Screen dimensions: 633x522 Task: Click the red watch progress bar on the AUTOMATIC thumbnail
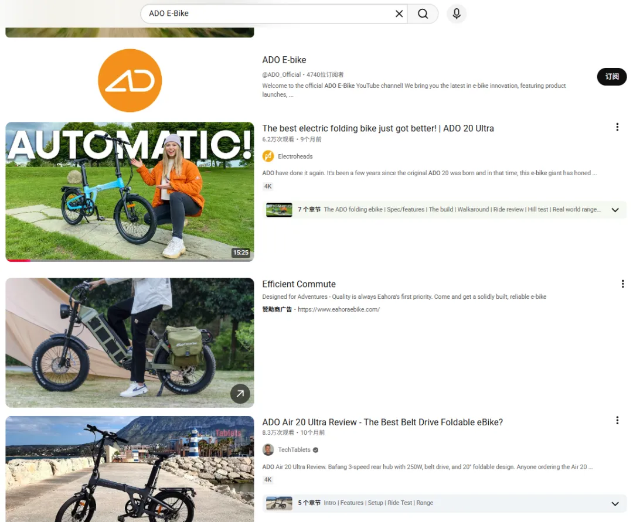tap(18, 261)
